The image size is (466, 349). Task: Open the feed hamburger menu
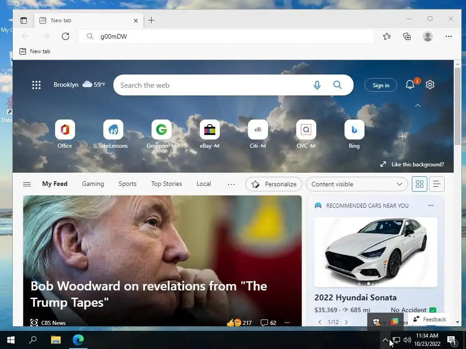(x=27, y=184)
